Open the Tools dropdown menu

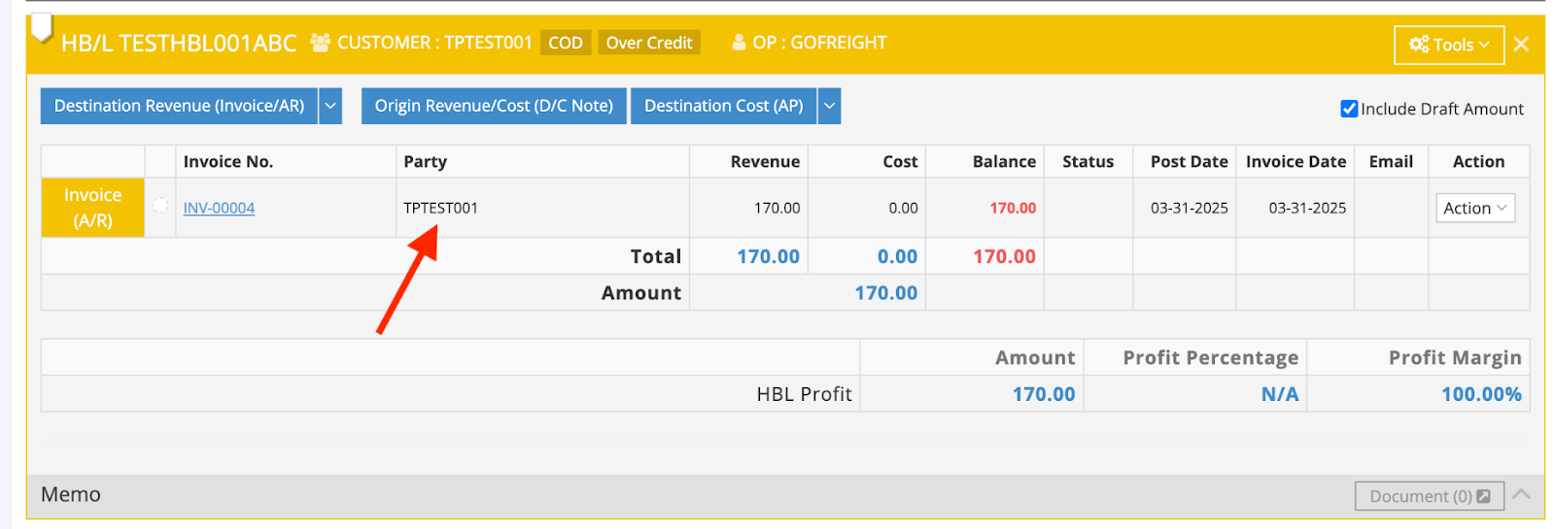point(1448,45)
